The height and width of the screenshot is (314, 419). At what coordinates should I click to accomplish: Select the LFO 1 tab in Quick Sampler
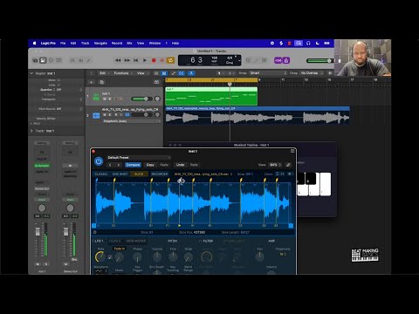click(99, 241)
